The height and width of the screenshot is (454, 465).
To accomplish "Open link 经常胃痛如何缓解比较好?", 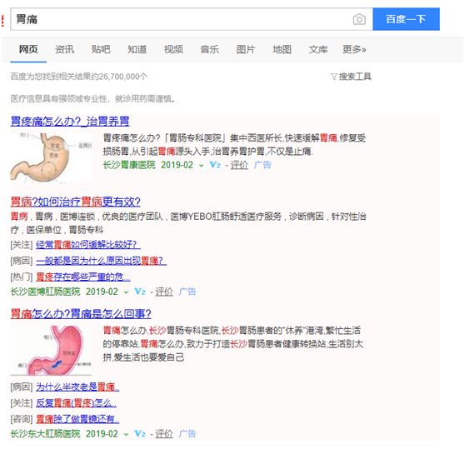I will tap(88, 245).
